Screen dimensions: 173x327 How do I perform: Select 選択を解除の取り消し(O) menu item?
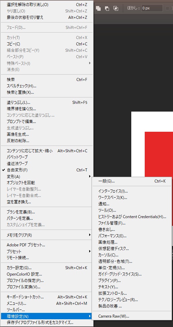(47, 4)
